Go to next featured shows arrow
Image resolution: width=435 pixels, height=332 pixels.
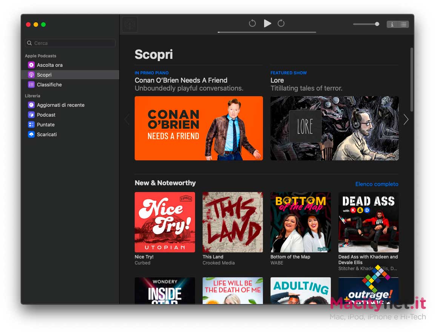(406, 120)
